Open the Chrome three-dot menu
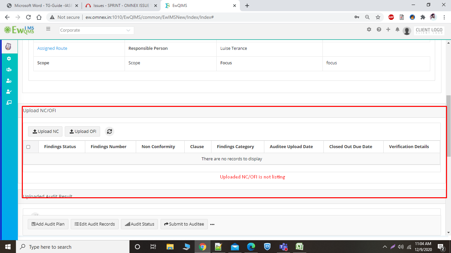Screen dimensions: 451x253 [x=444, y=17]
